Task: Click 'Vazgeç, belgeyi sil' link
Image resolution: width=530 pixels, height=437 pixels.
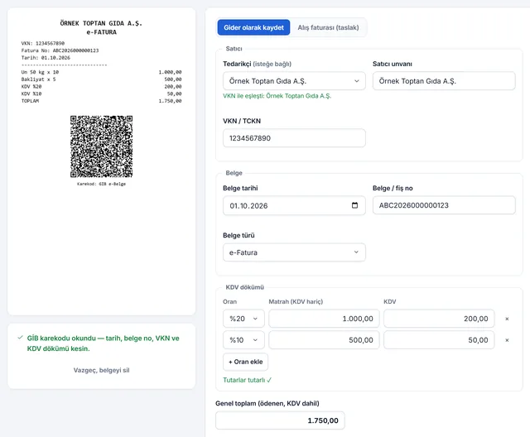Action: pyautogui.click(x=101, y=370)
